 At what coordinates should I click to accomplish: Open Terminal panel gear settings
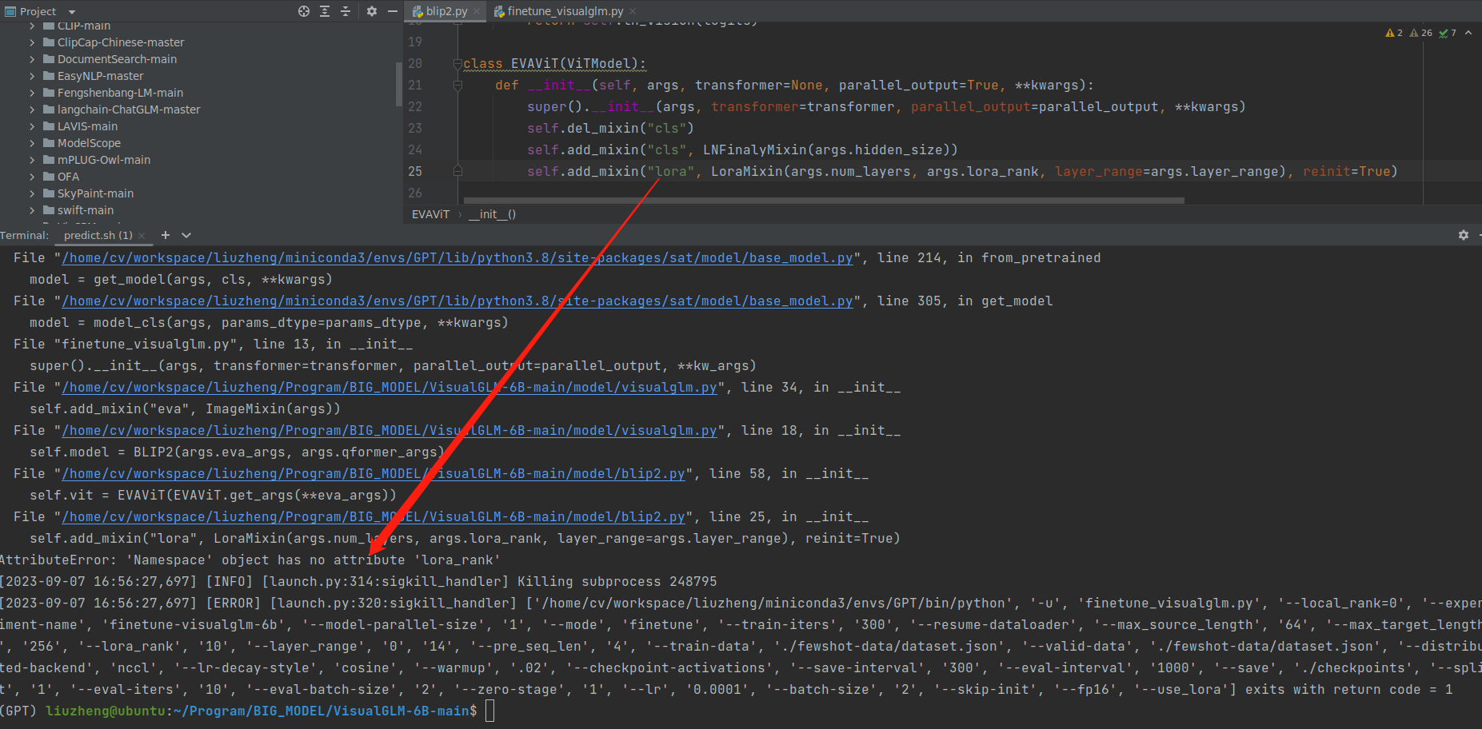pyautogui.click(x=1464, y=235)
